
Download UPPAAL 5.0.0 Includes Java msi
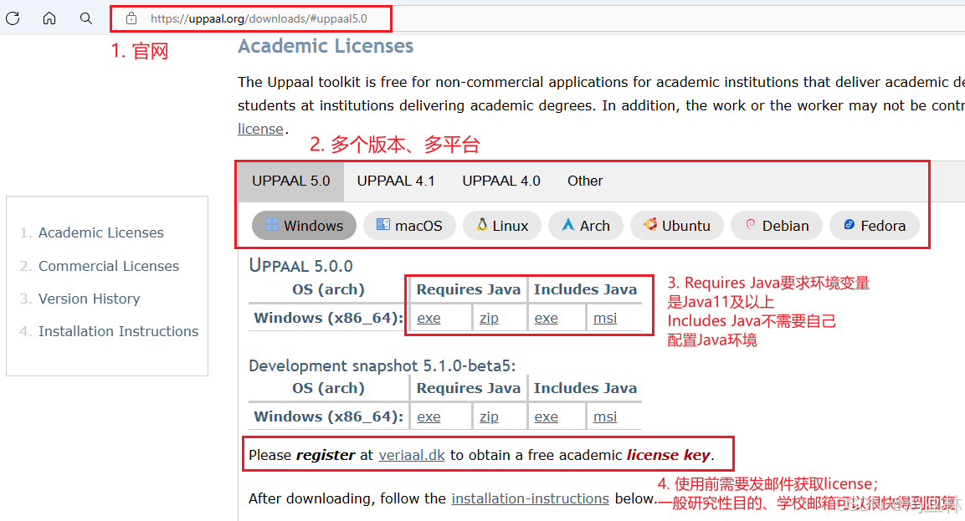click(x=605, y=319)
